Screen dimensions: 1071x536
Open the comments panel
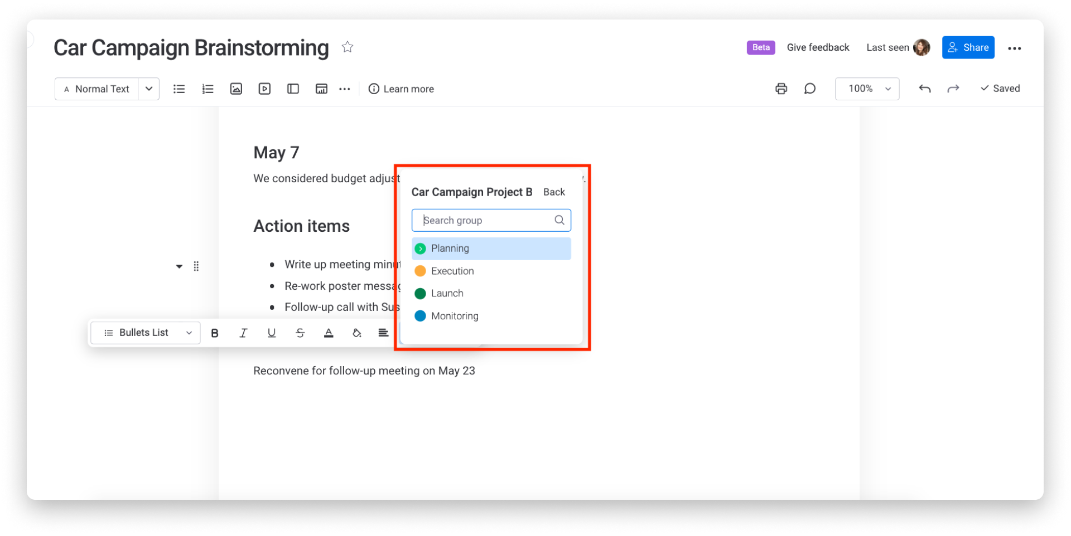click(x=810, y=89)
